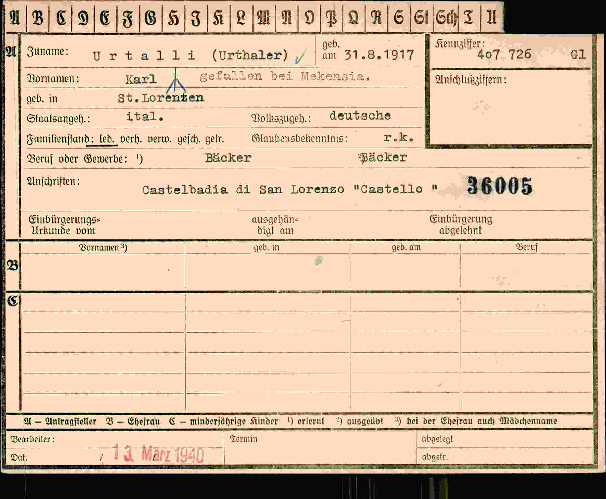Viewport: 606px width, 499px height.
Task: Click the marital option 'verw.'
Action: (160, 139)
